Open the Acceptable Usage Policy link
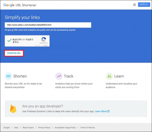 click(x=65, y=128)
